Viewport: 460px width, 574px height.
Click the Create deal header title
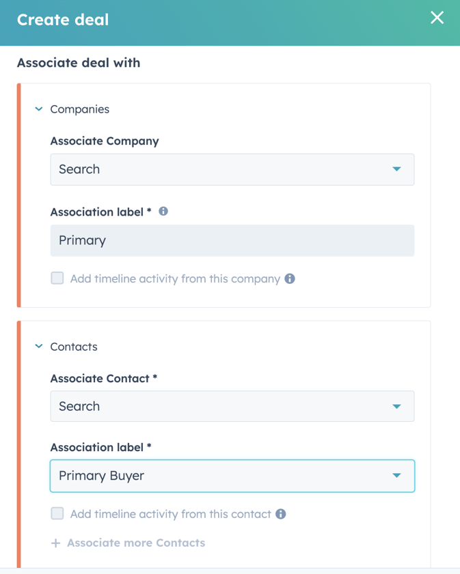(x=63, y=20)
